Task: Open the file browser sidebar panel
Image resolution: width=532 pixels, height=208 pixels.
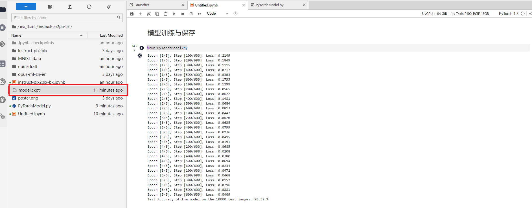Action: click(3, 10)
